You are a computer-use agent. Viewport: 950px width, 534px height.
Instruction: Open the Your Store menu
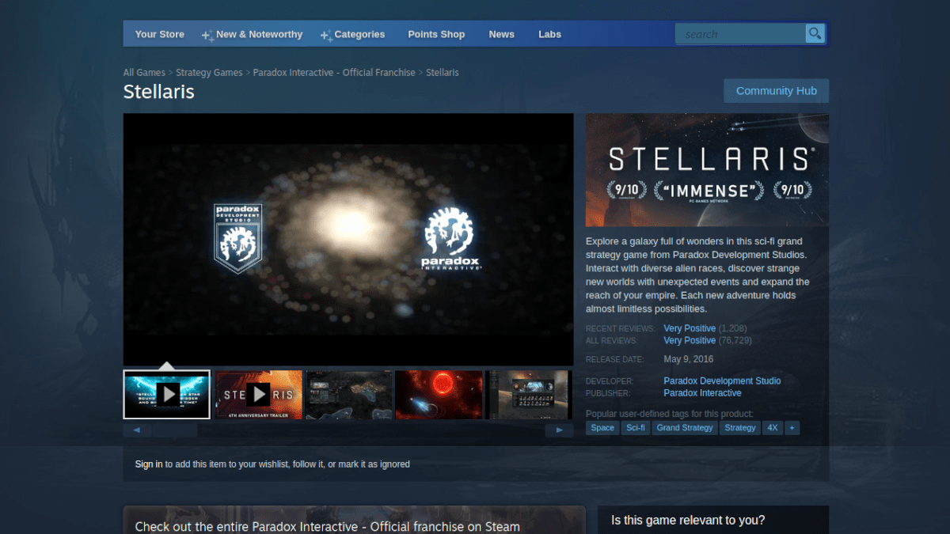pyautogui.click(x=159, y=34)
